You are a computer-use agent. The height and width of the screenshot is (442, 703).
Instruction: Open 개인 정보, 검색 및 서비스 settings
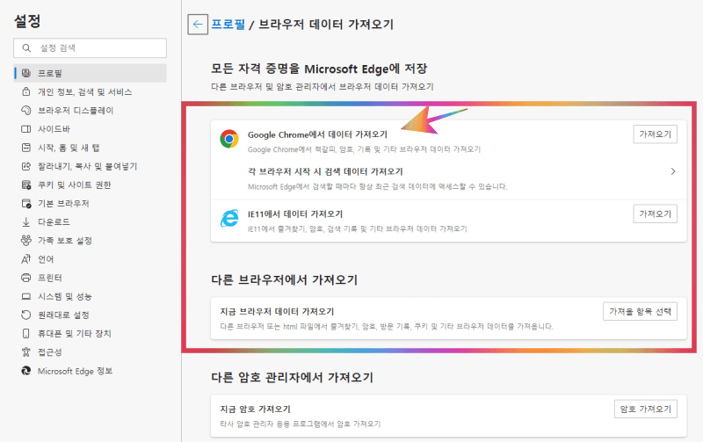point(84,92)
